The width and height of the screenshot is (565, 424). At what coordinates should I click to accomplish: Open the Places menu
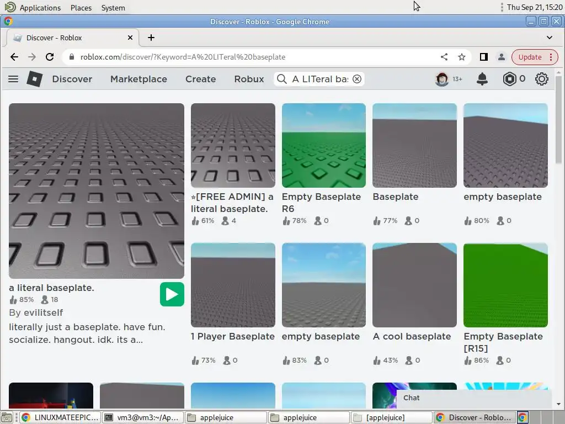(x=81, y=8)
